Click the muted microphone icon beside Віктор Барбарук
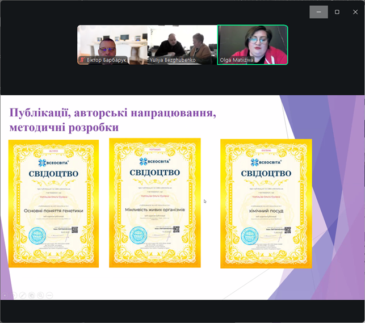 tap(82, 60)
